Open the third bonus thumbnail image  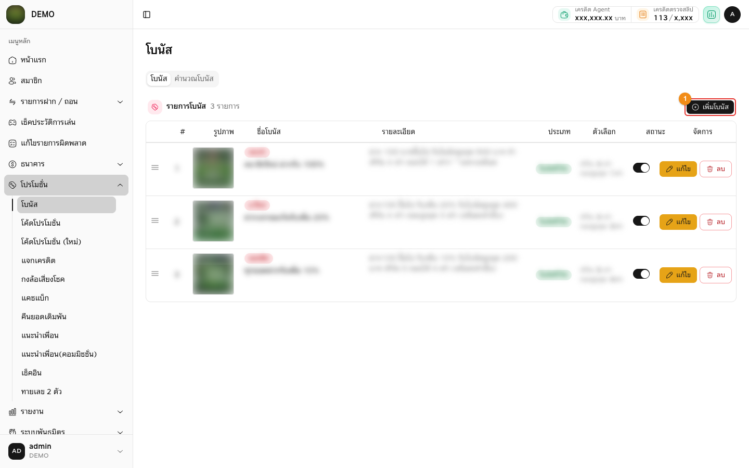[x=213, y=274]
